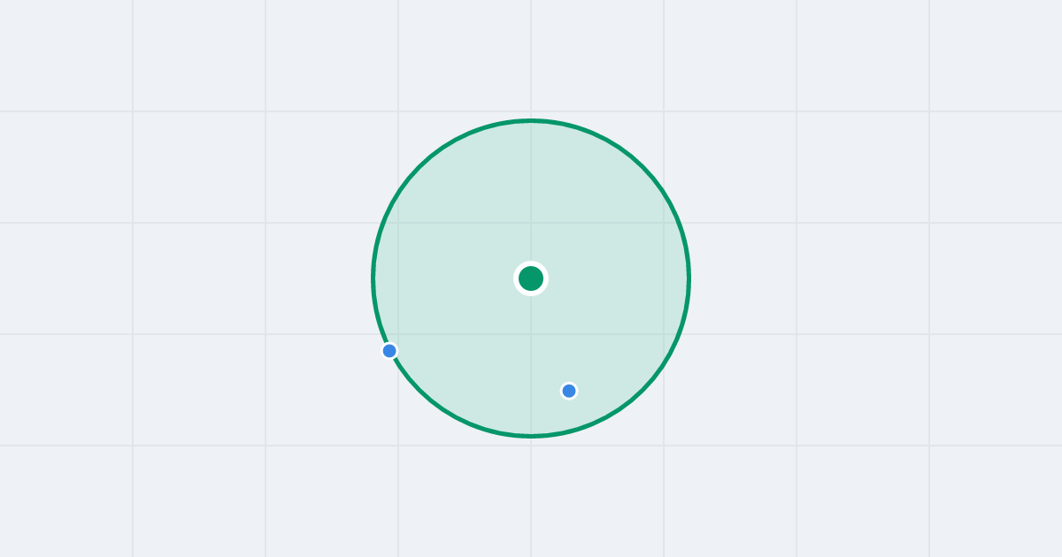The image size is (1062, 557).
Task: Click the green center marker of the circle
Action: [531, 278]
